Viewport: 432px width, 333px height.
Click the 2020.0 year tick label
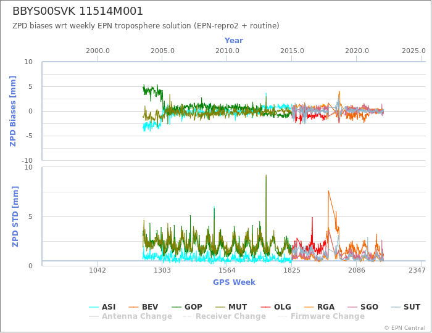click(x=357, y=51)
